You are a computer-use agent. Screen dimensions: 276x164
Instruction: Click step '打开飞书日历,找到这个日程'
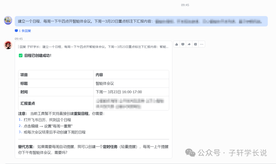[47, 120]
